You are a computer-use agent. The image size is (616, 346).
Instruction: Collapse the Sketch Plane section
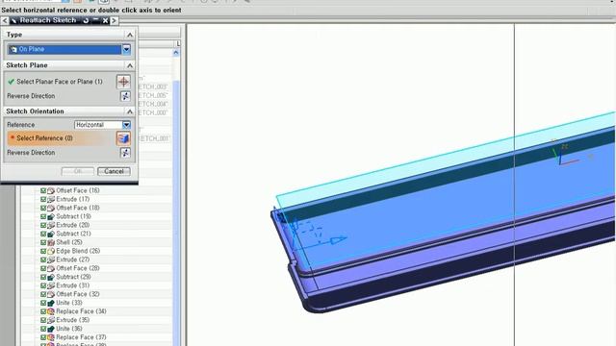tap(130, 65)
